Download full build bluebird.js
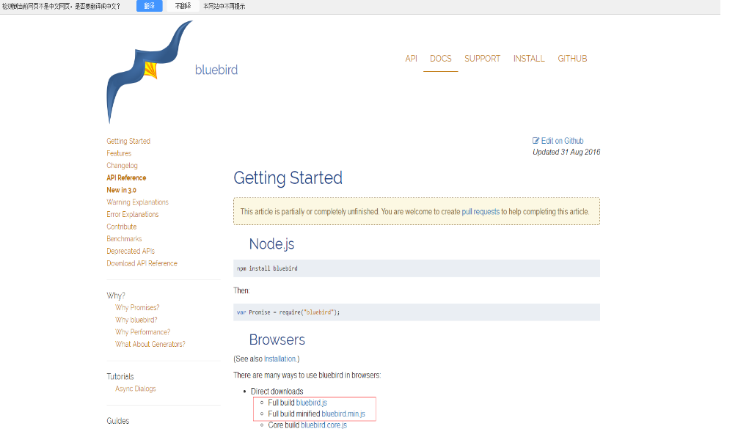This screenshot has width=749, height=429. coord(312,403)
